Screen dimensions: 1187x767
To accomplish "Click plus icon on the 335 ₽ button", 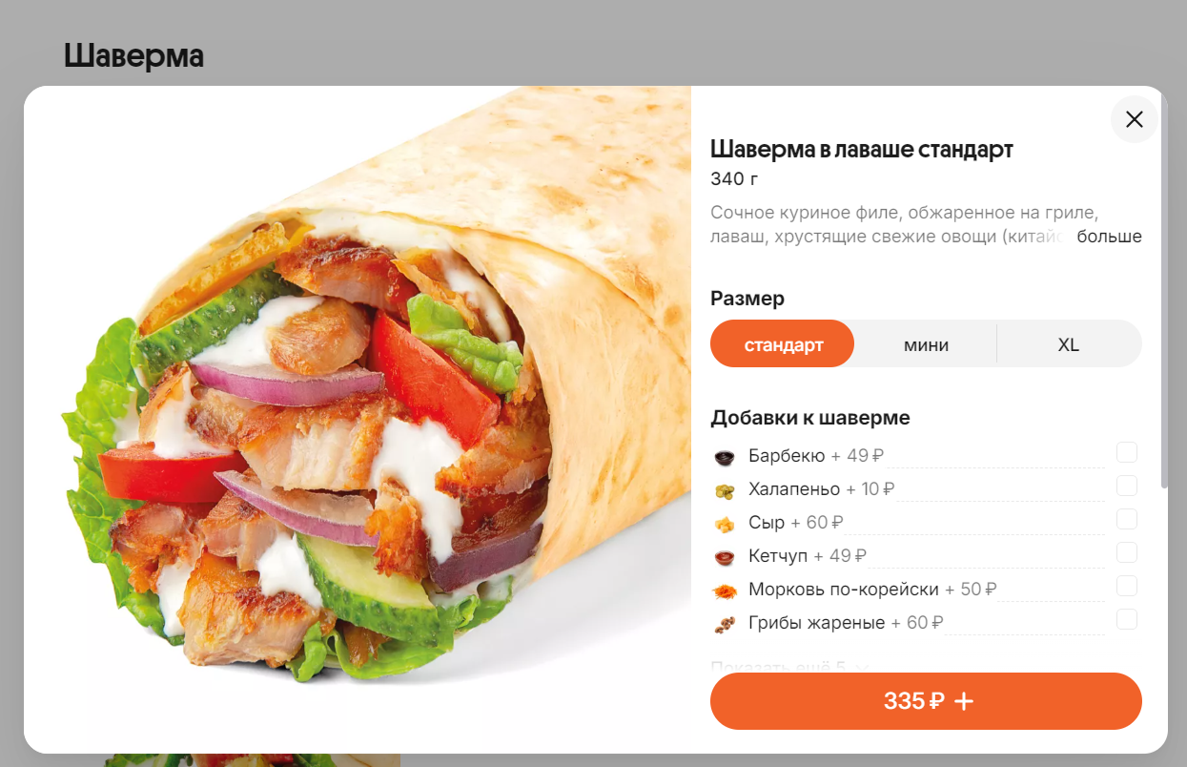I will (x=964, y=701).
